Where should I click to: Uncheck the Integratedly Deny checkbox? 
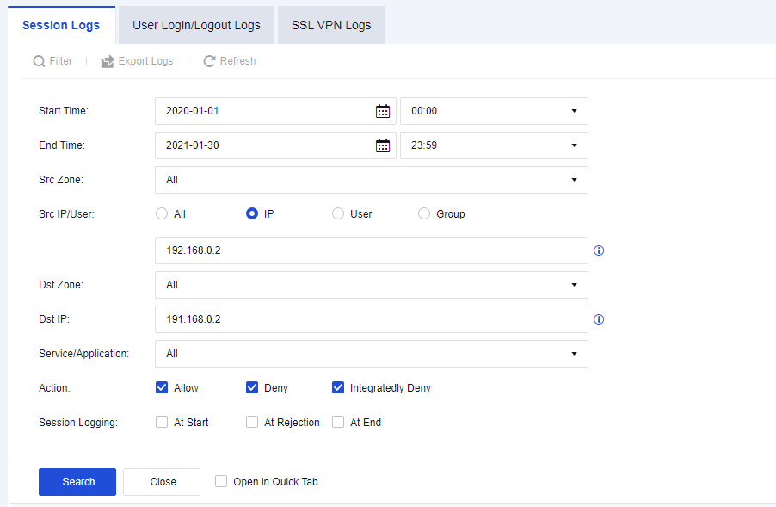point(338,387)
